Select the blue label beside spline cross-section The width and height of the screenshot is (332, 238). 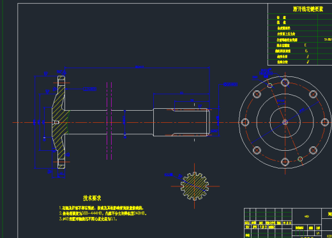(x=169, y=174)
